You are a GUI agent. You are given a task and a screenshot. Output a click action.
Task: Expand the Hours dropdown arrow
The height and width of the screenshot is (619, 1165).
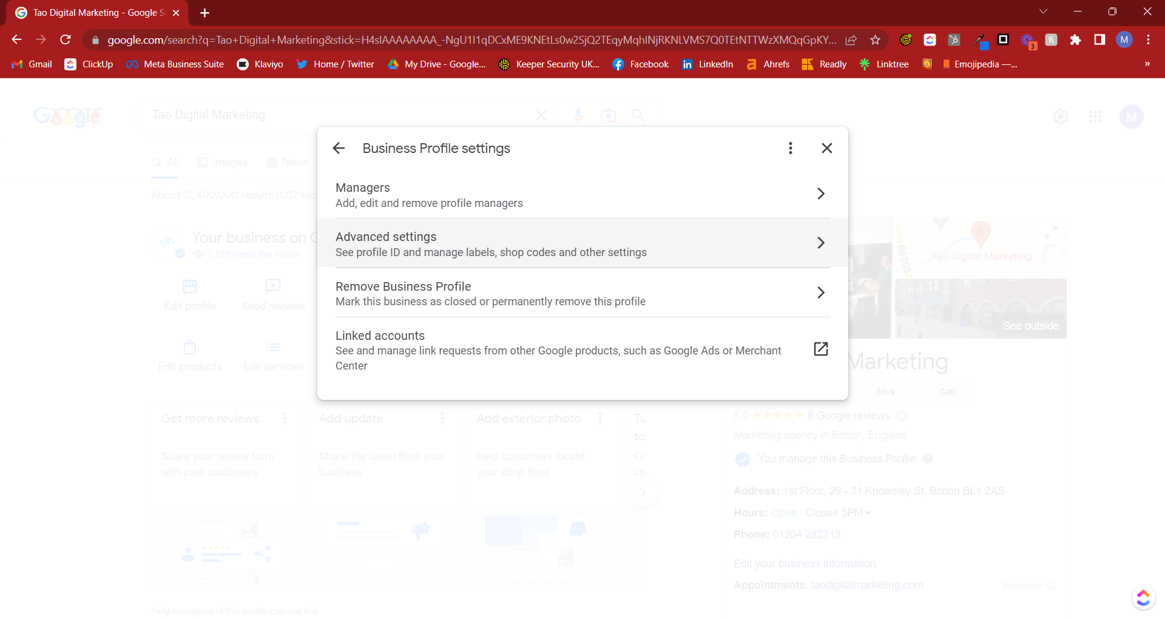click(x=868, y=513)
